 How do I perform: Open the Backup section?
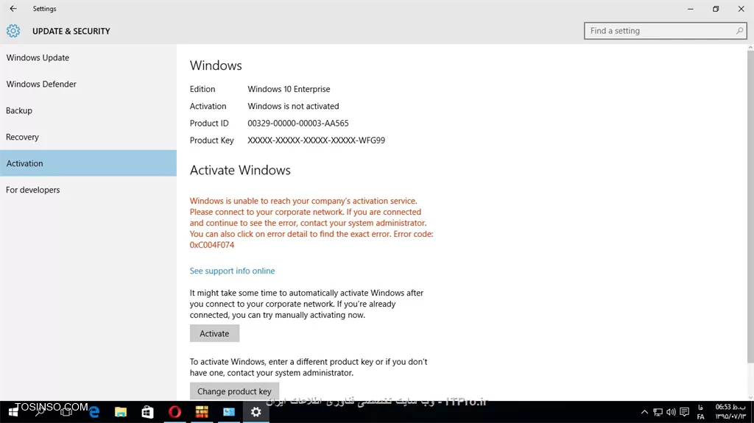point(88,110)
